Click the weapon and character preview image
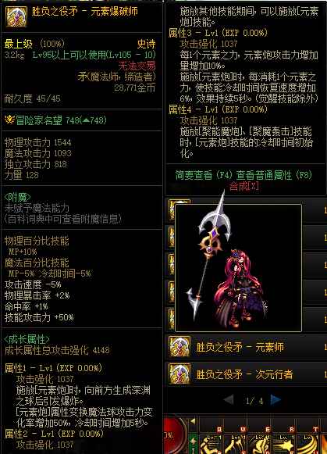This screenshot has height=454, width=327. point(238,268)
